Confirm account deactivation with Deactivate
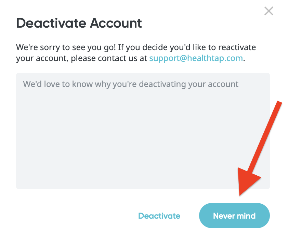Viewport: 288px width, 249px height. (x=159, y=216)
